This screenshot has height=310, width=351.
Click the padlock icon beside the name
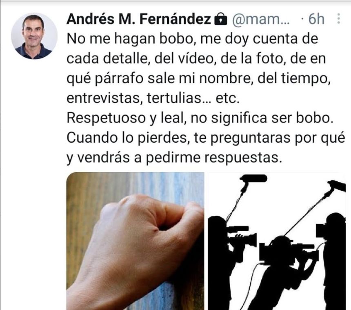[221, 19]
